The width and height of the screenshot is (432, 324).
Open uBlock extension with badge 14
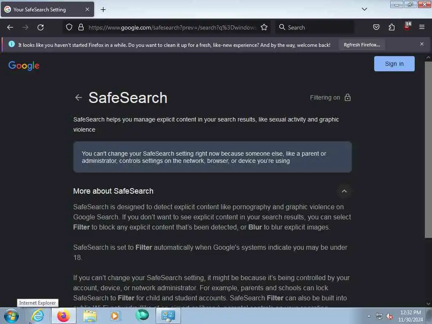pos(407,27)
